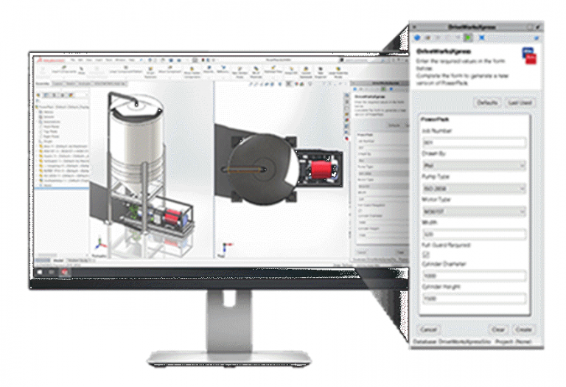The image size is (566, 387).
Task: Click the green highlighted icon in DriveWorksXpress toolbar
Action: coord(468,37)
